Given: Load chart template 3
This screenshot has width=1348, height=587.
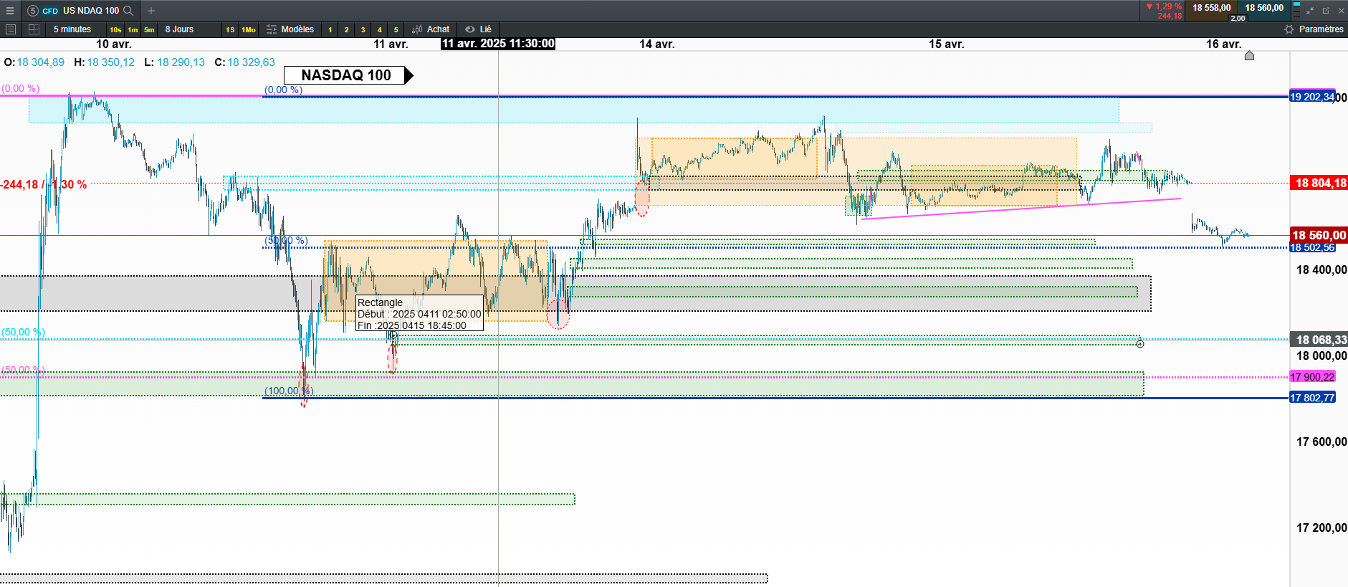Looking at the screenshot, I should point(363,29).
